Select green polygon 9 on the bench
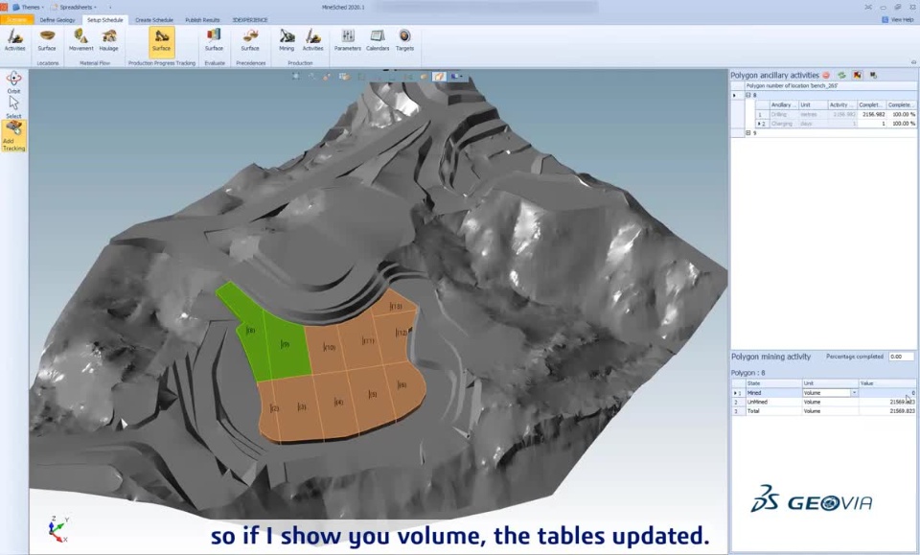 (286, 346)
